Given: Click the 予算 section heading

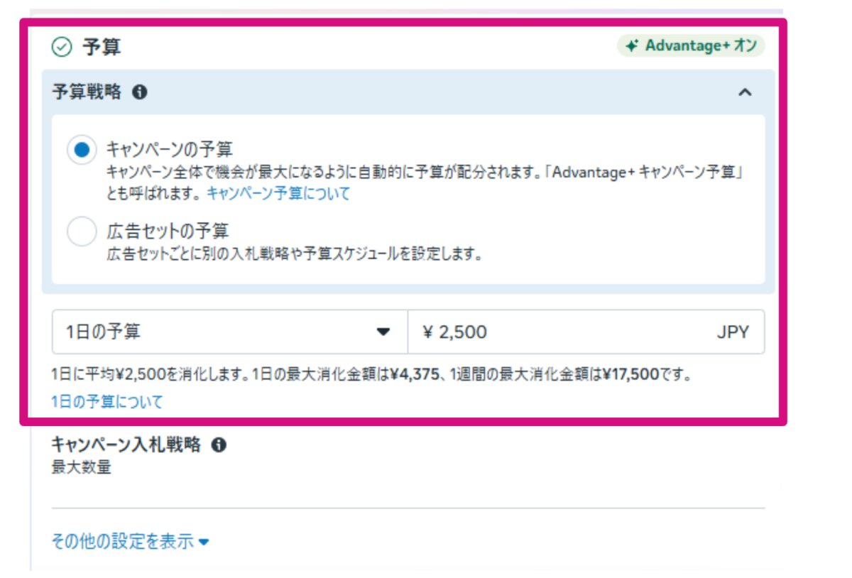Looking at the screenshot, I should 102,48.
